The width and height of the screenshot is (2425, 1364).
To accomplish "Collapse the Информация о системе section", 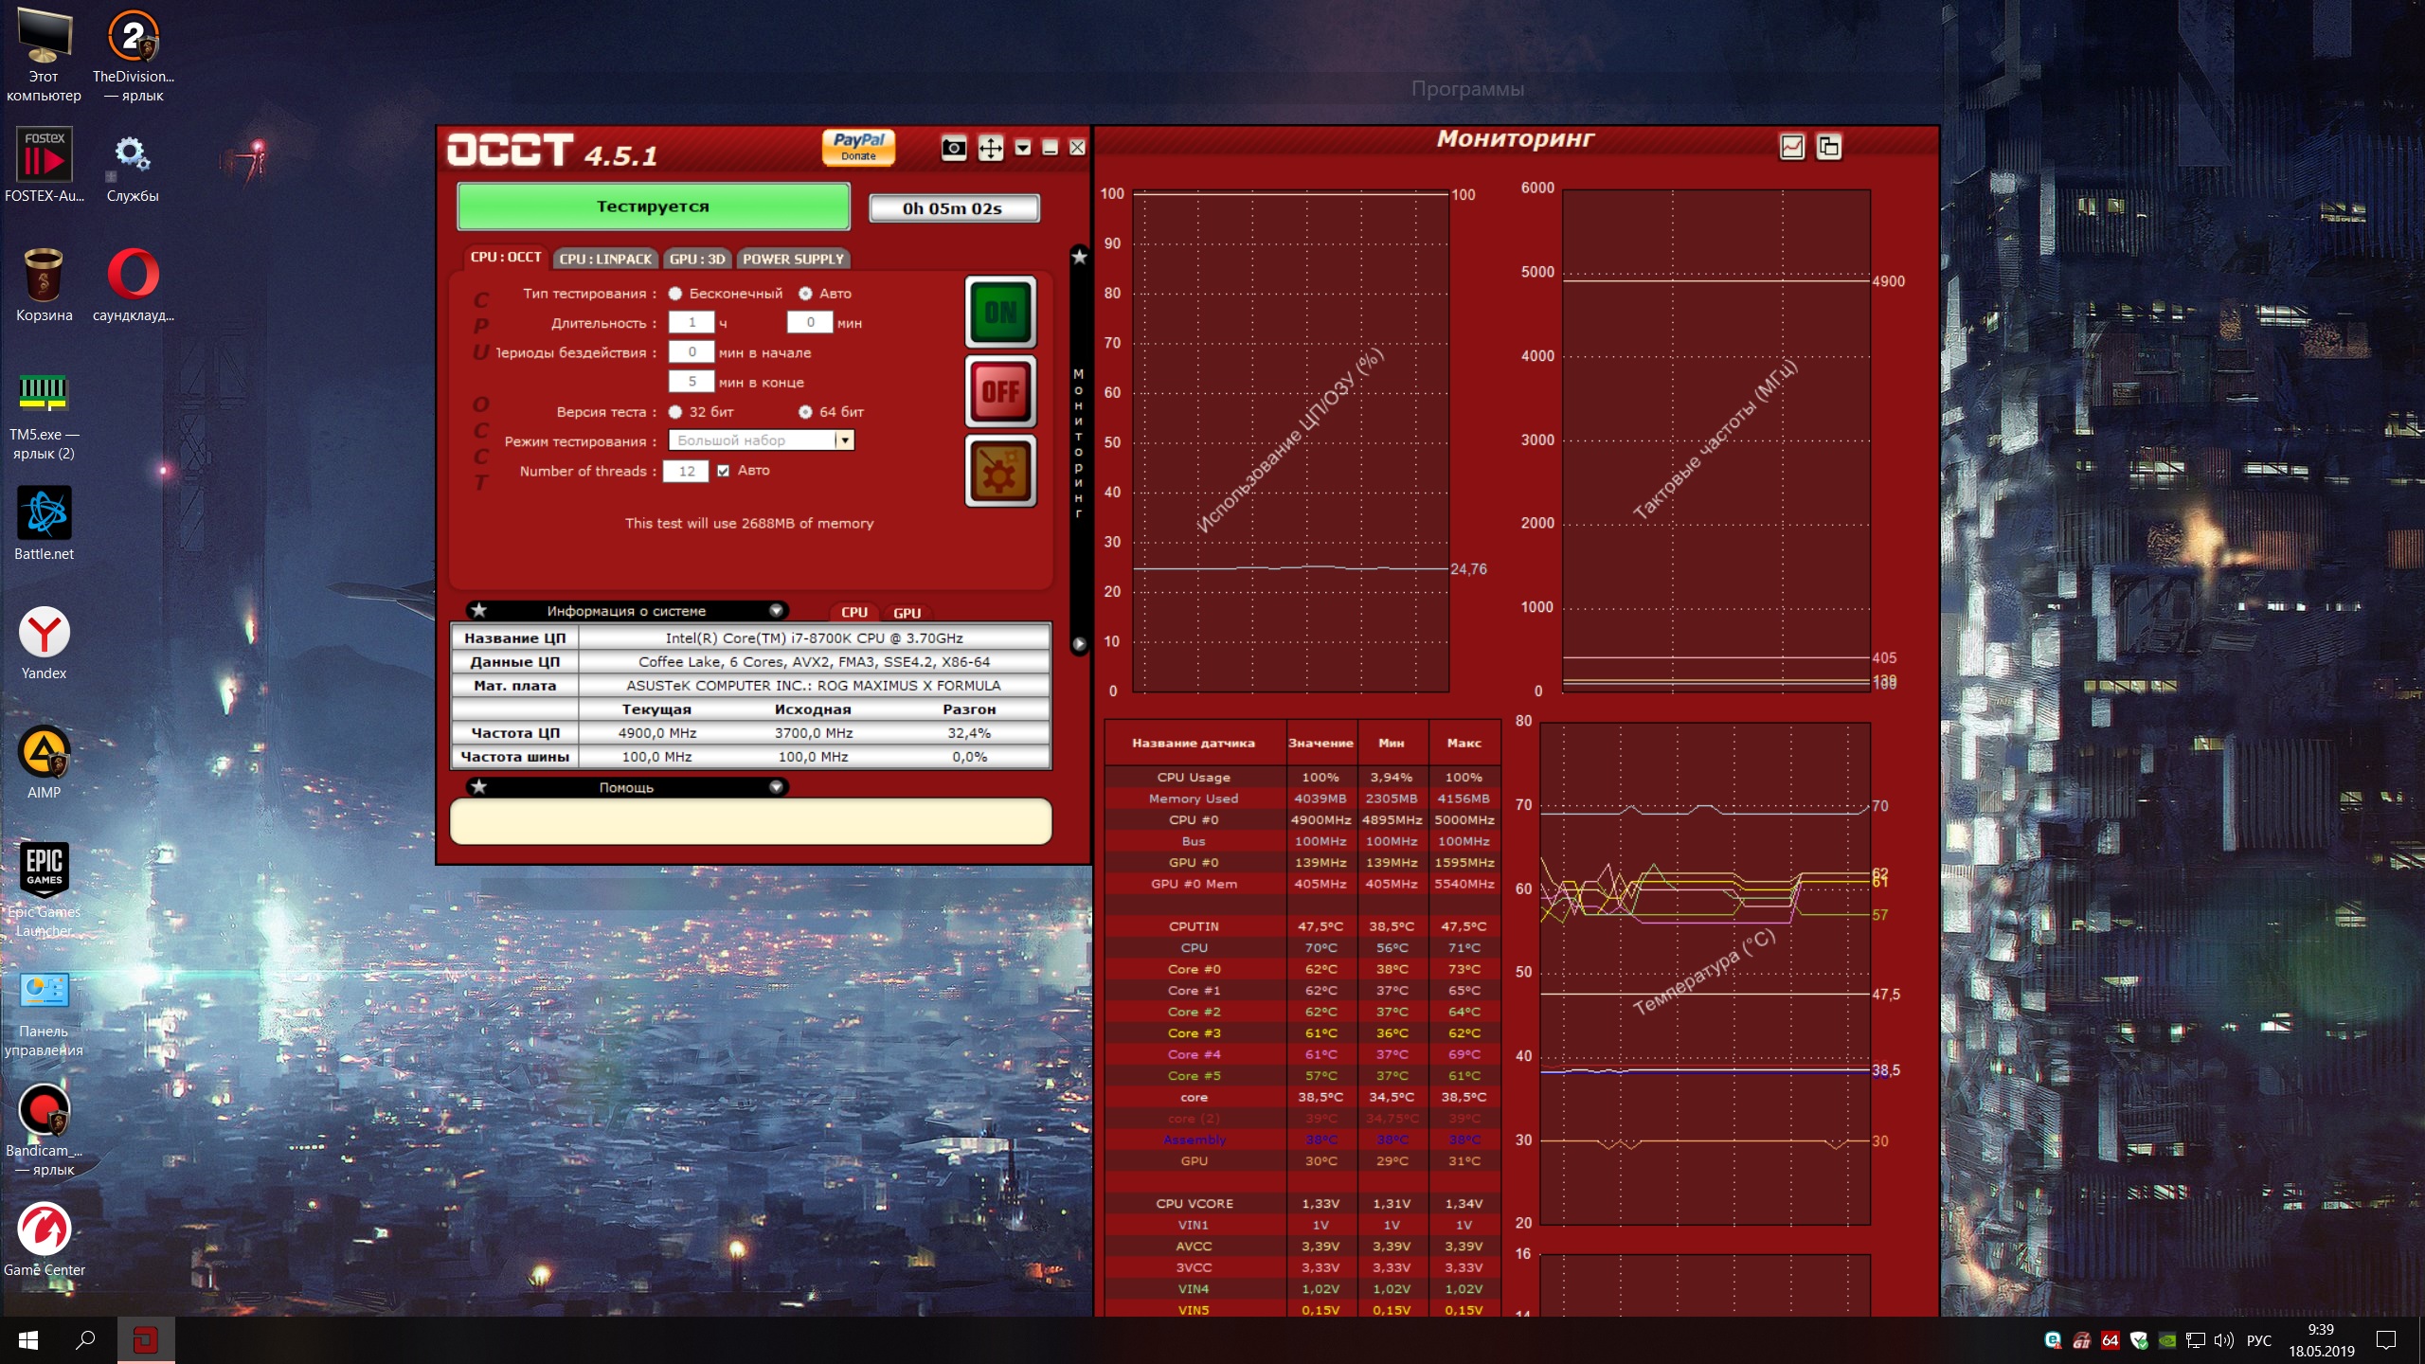I will [776, 611].
